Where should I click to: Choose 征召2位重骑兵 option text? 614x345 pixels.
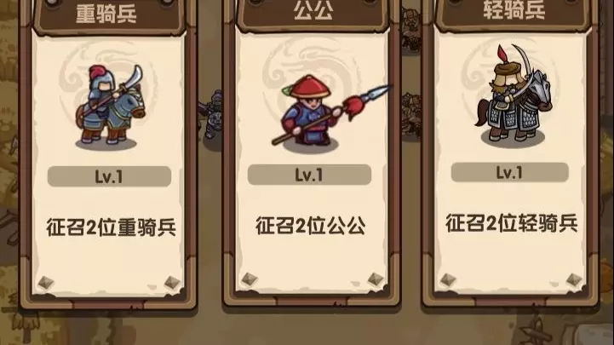(x=112, y=227)
